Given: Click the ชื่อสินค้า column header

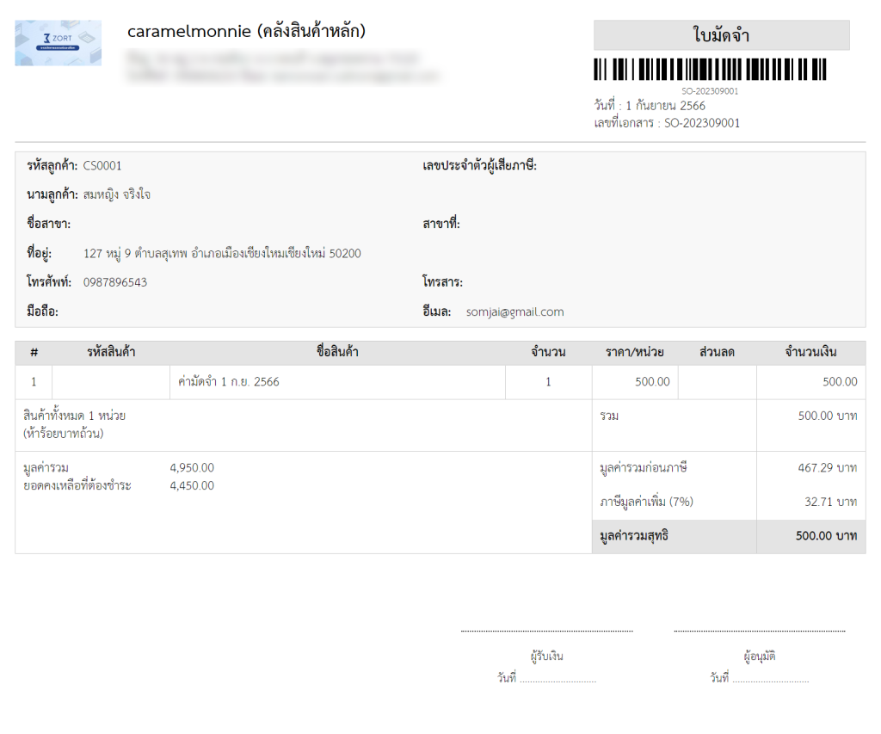Looking at the screenshot, I should click(x=337, y=352).
